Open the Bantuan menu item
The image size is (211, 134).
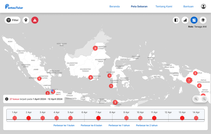pos(188,6)
